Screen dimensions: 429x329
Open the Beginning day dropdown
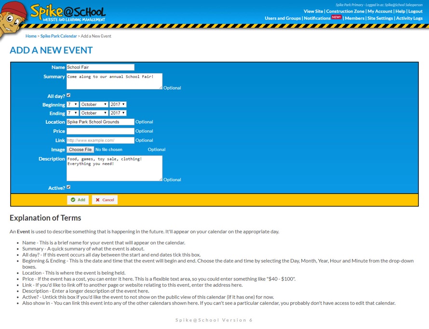coord(72,105)
